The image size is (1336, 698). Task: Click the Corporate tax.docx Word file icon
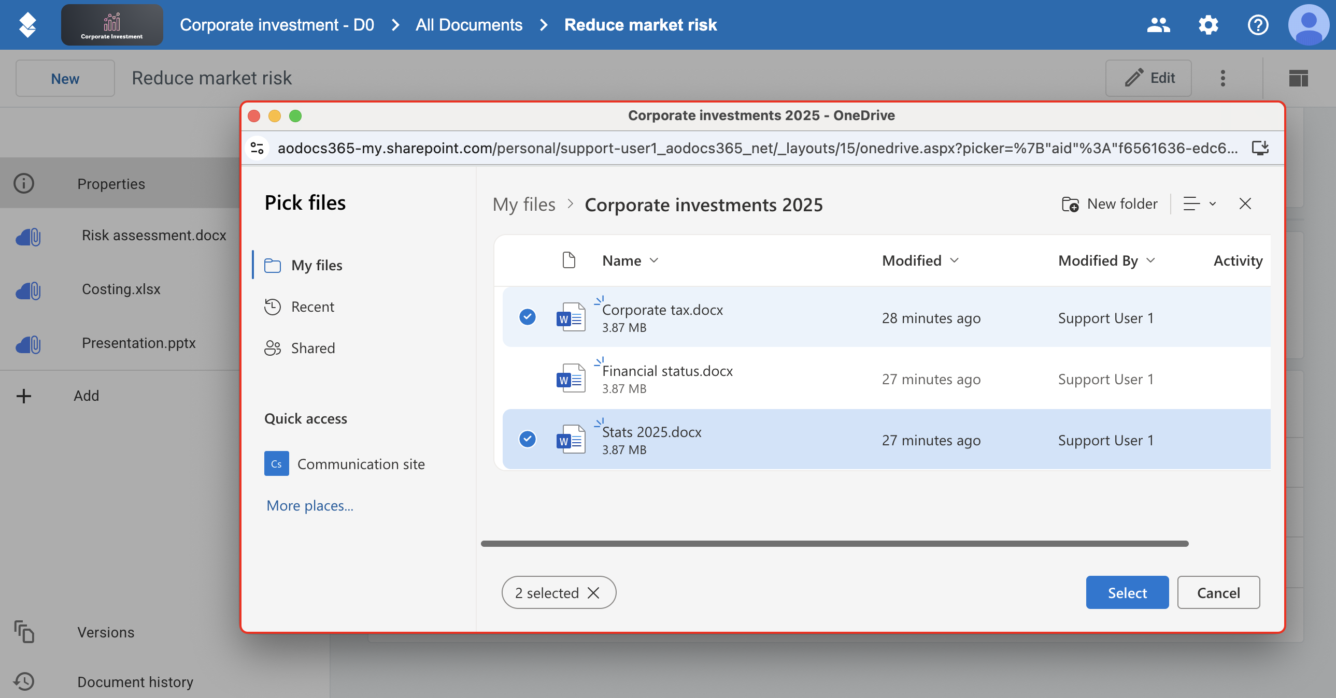point(571,317)
